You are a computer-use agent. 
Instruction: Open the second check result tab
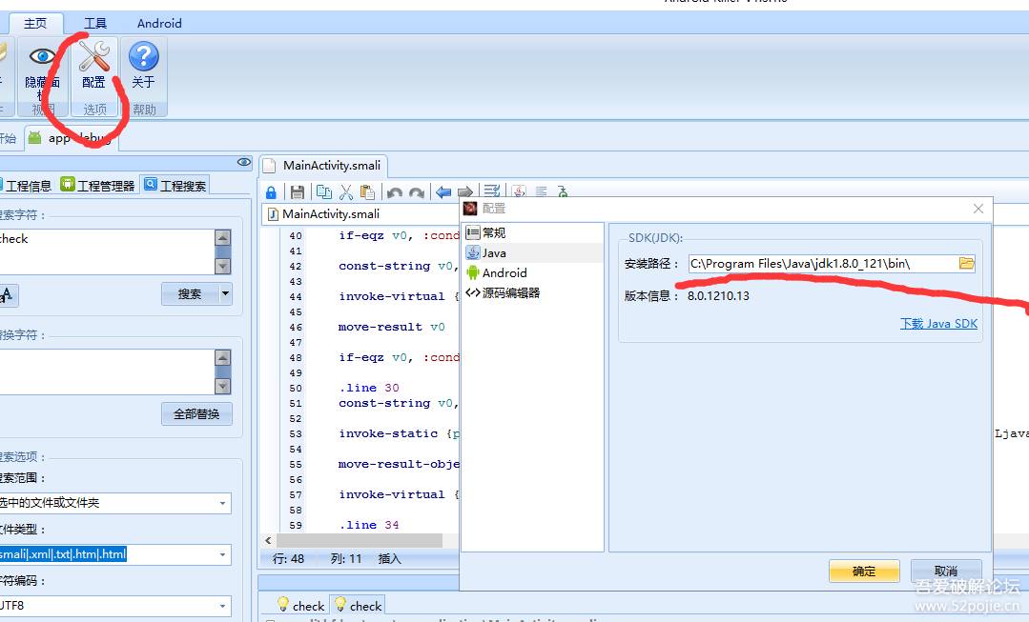[358, 605]
